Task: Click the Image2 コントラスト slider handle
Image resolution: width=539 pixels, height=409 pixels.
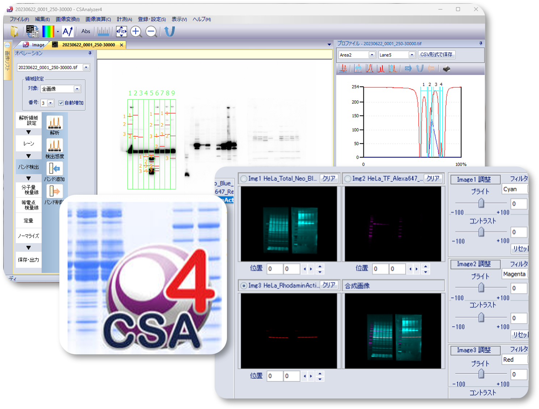Action: point(481,317)
